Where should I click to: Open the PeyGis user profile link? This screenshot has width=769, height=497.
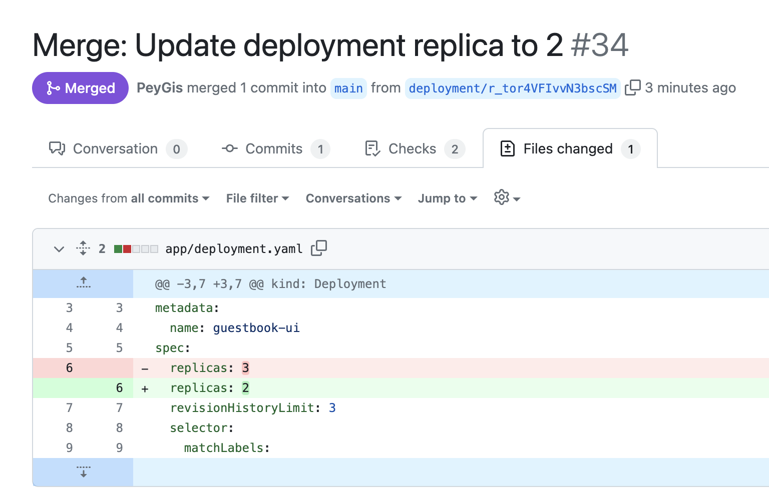[159, 88]
